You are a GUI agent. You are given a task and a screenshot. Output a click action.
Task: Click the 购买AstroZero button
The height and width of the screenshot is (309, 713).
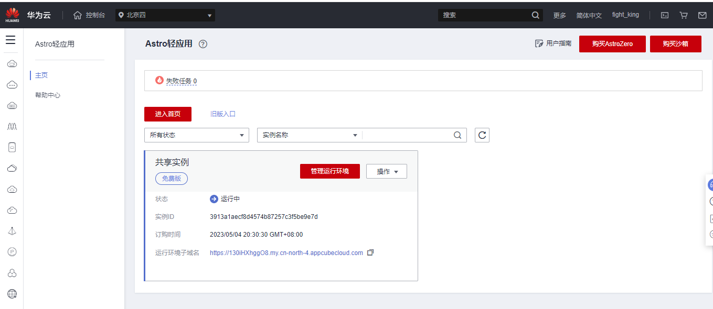tap(612, 44)
